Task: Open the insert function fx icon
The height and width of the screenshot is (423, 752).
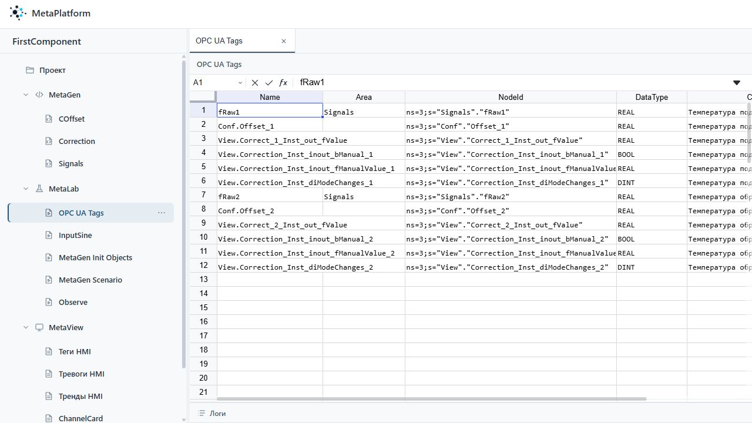Action: coord(283,83)
